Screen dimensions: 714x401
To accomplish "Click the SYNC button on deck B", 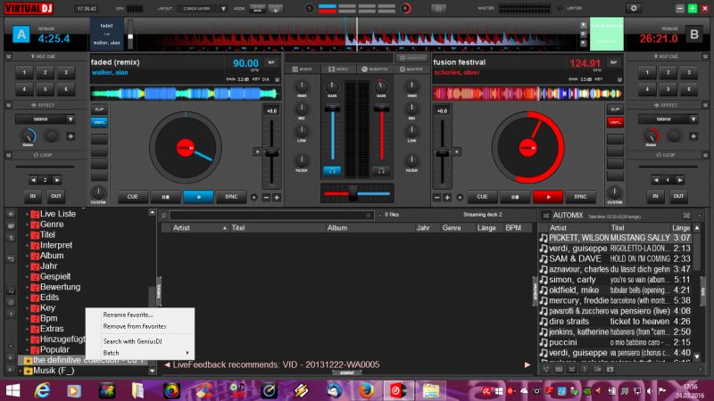I will pos(580,197).
